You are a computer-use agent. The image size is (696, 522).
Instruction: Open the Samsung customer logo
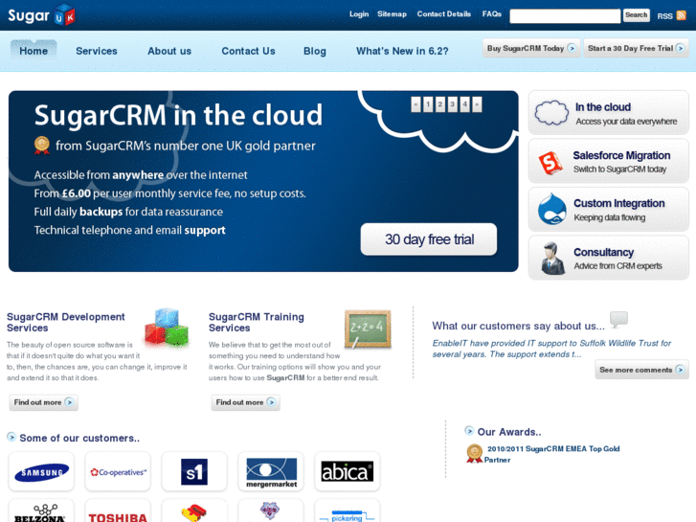pyautogui.click(x=41, y=472)
